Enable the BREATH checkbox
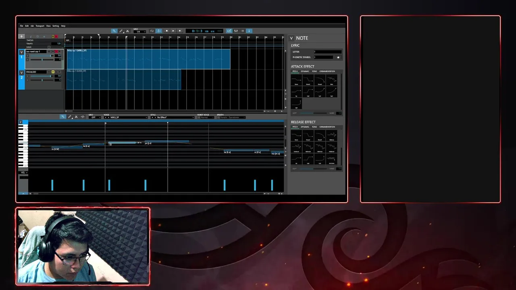The height and width of the screenshot is (290, 516). (218, 117)
